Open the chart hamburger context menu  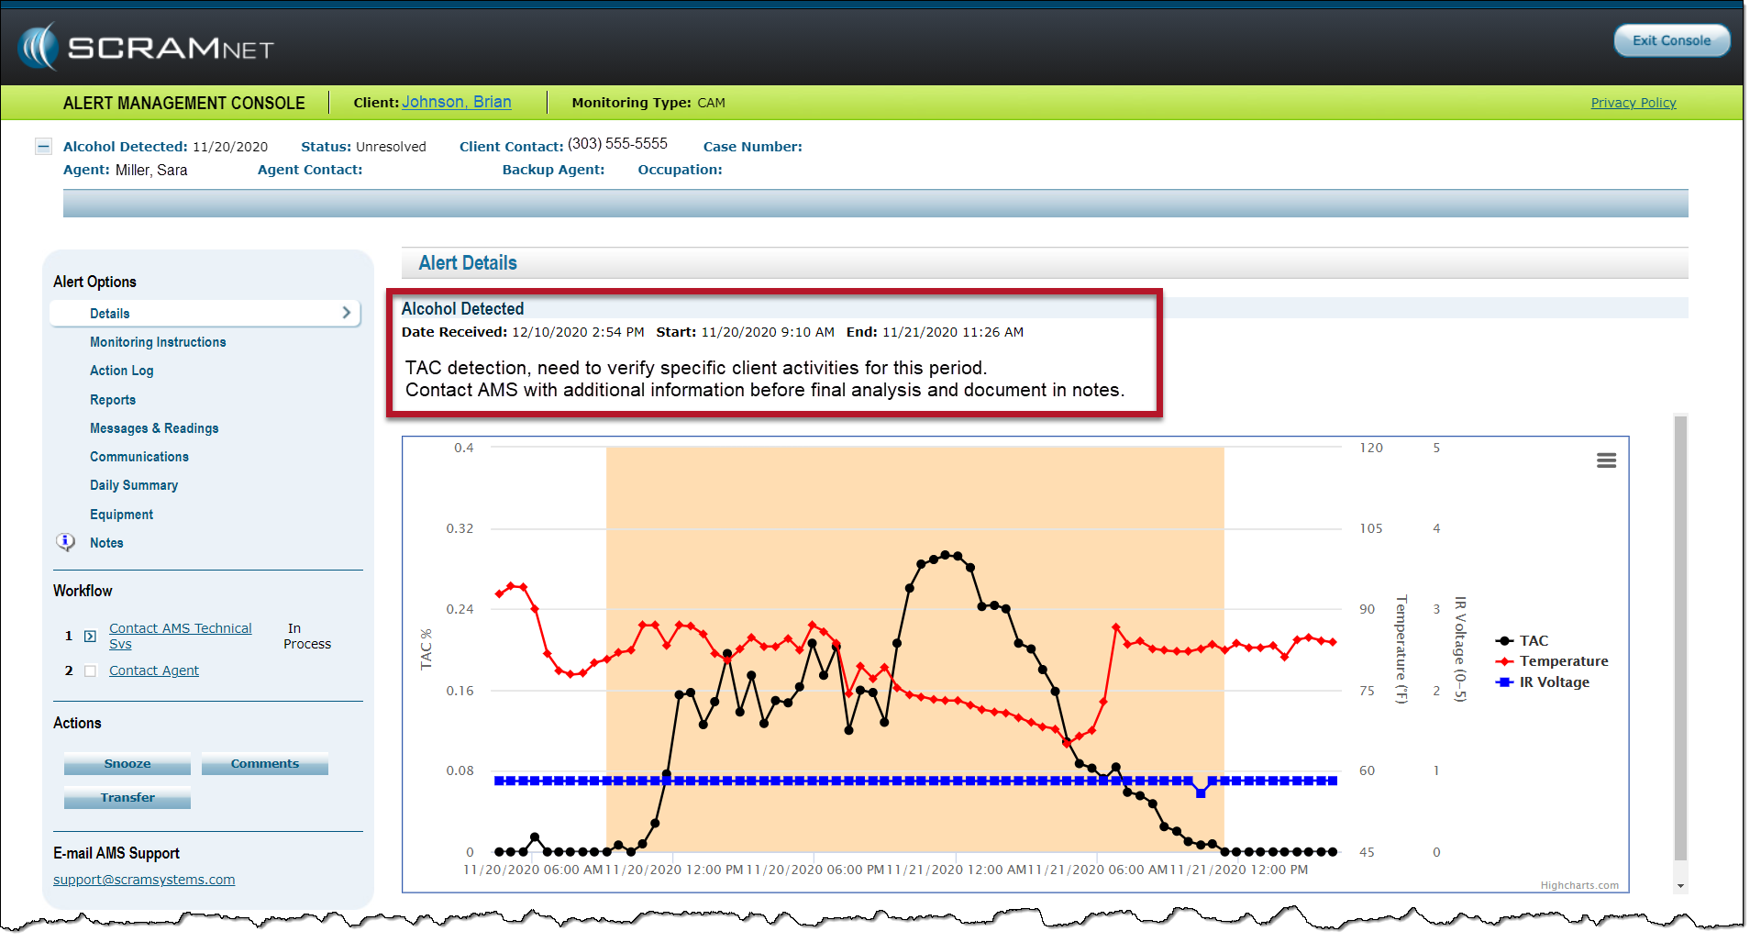click(1605, 460)
